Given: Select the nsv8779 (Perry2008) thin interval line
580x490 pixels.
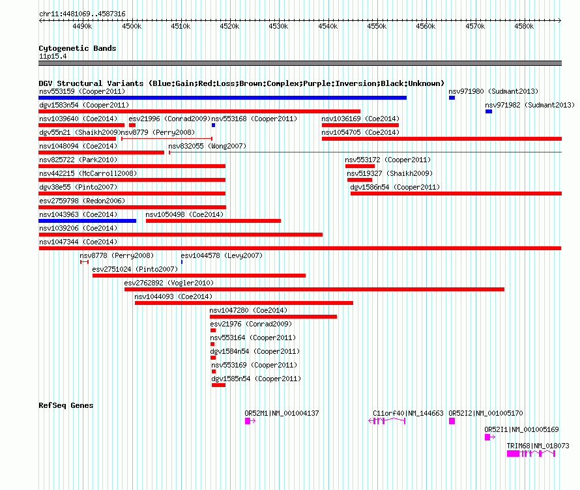Looking at the screenshot, I should 167,139.
